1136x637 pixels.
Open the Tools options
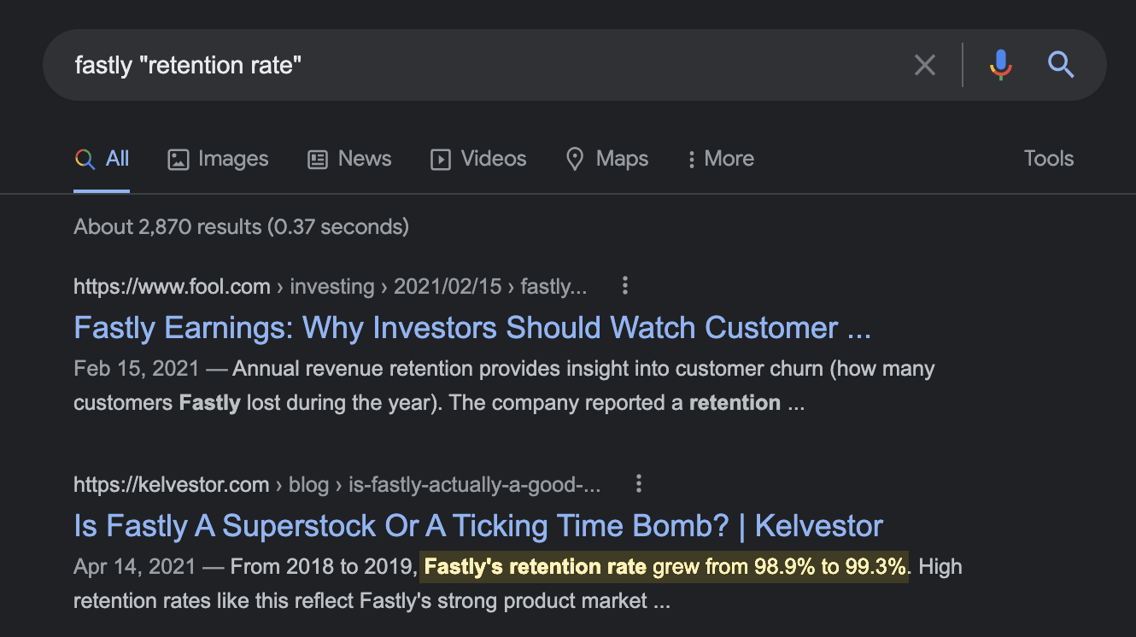[1048, 158]
